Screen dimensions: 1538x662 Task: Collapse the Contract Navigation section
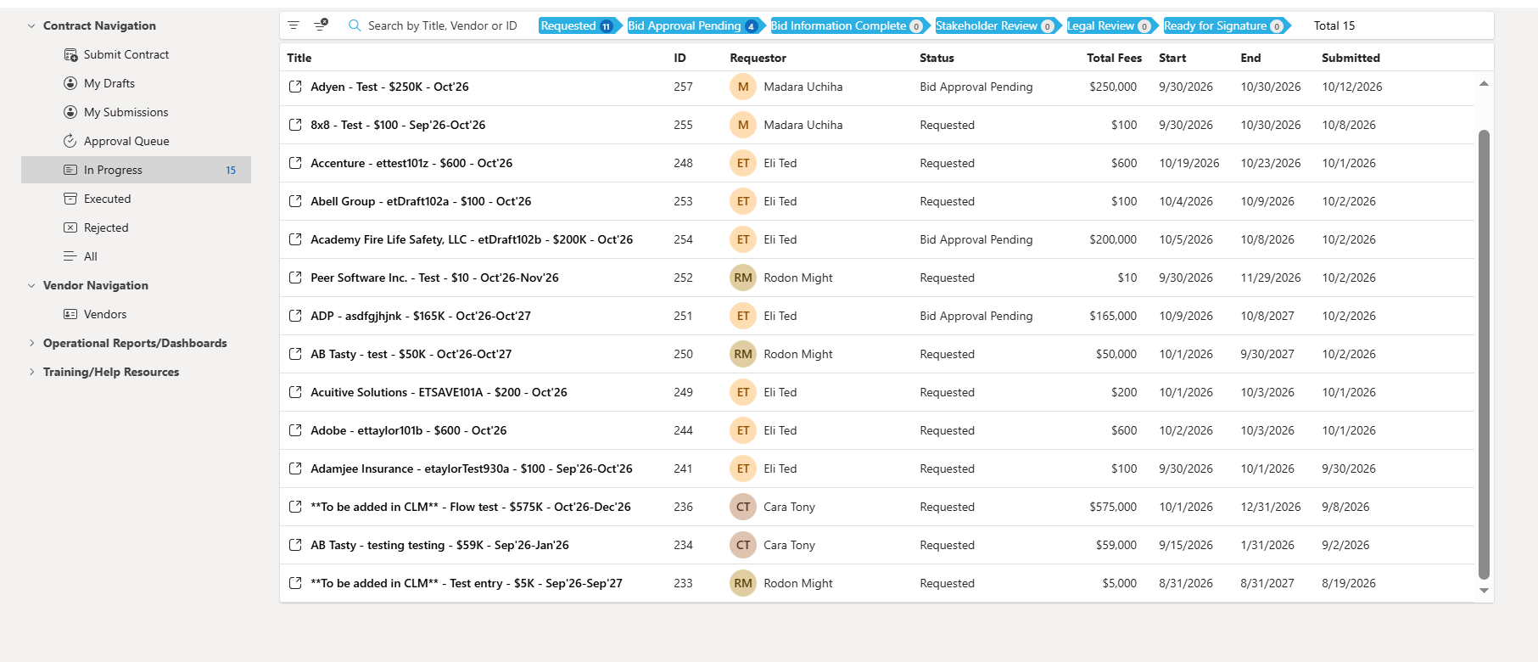31,25
